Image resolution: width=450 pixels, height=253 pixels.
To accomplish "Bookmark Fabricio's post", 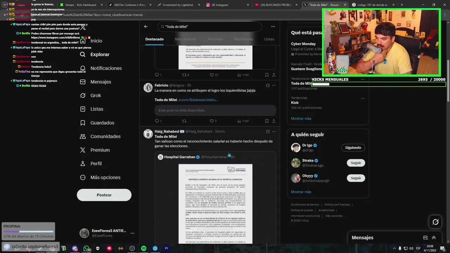I will coord(267,121).
